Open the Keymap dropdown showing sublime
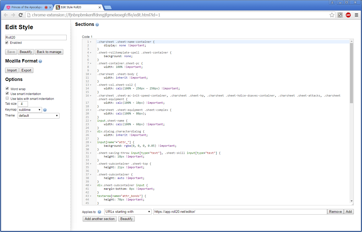The height and width of the screenshot is (232, 362). click(30, 110)
